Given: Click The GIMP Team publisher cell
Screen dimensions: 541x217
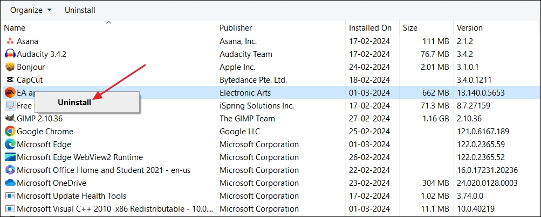Looking at the screenshot, I should (x=247, y=119).
